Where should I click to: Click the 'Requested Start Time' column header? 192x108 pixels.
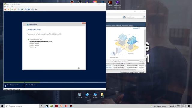coord(119,64)
